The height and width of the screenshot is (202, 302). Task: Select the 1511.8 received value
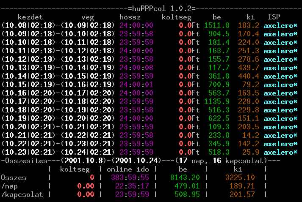tap(216, 25)
